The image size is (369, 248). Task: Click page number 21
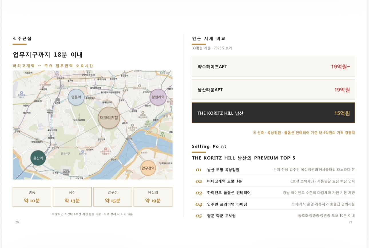[350, 222]
